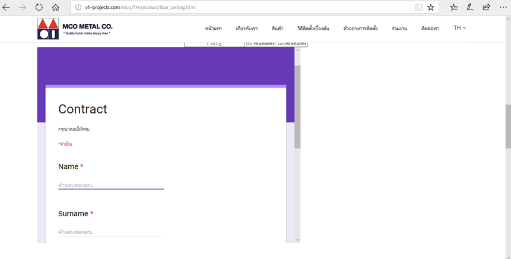Open the ร่วมงาน menu item
The image size is (511, 259).
(x=399, y=29)
